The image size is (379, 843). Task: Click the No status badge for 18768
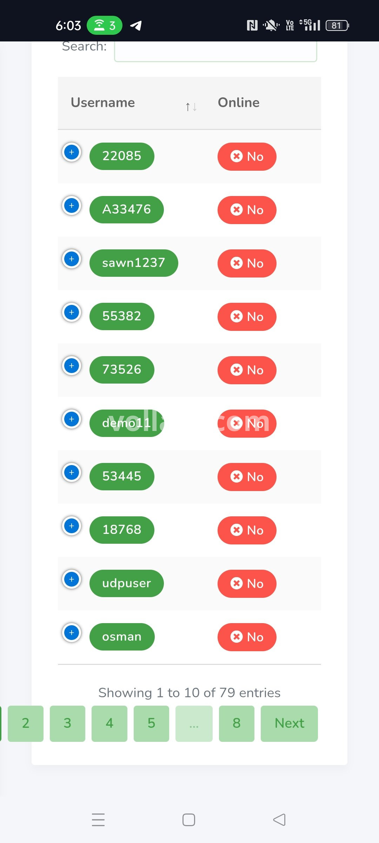(247, 530)
